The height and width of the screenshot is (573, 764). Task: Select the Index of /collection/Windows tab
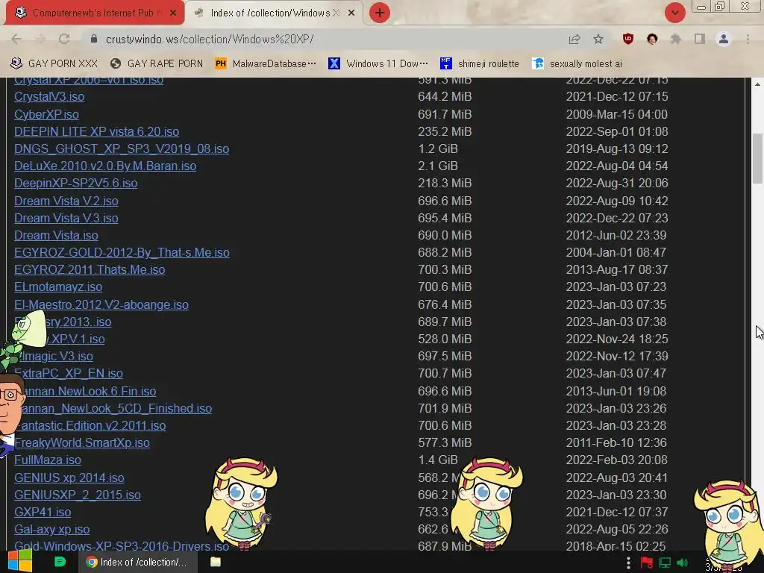click(x=275, y=13)
